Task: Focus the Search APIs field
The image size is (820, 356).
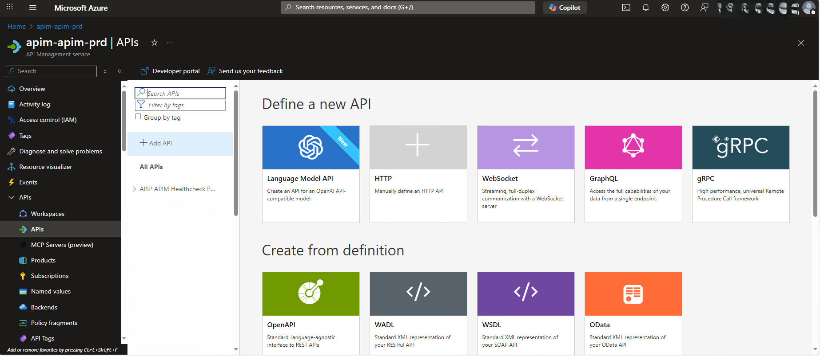Action: [x=180, y=93]
